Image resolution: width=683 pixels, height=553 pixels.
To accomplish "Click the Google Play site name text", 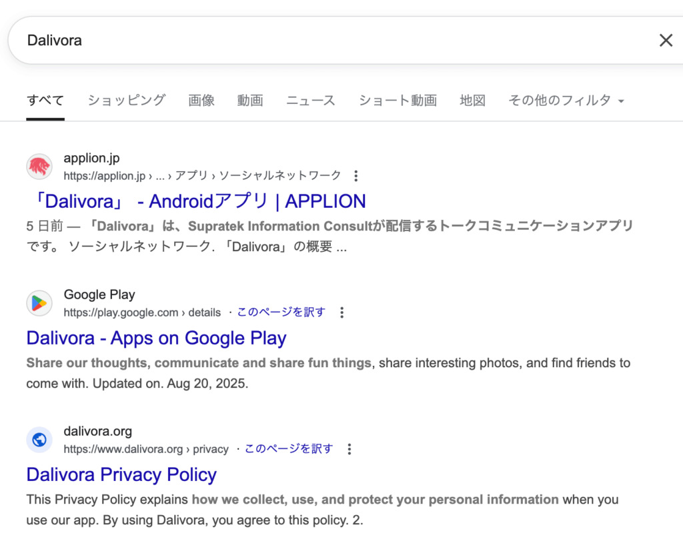I will 99,294.
